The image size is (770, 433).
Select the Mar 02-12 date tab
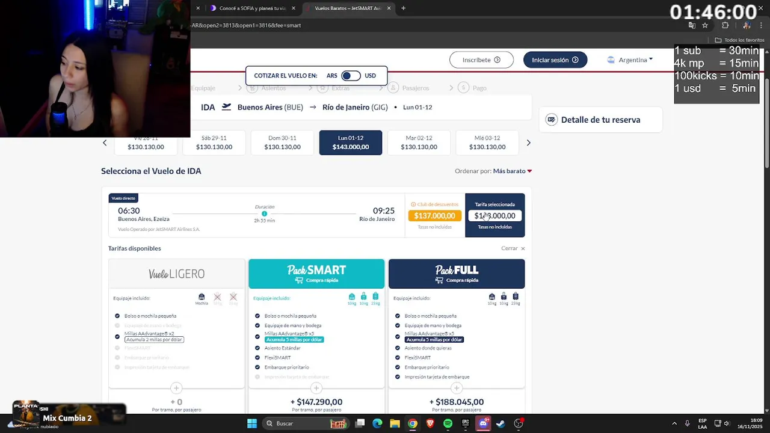pyautogui.click(x=419, y=143)
